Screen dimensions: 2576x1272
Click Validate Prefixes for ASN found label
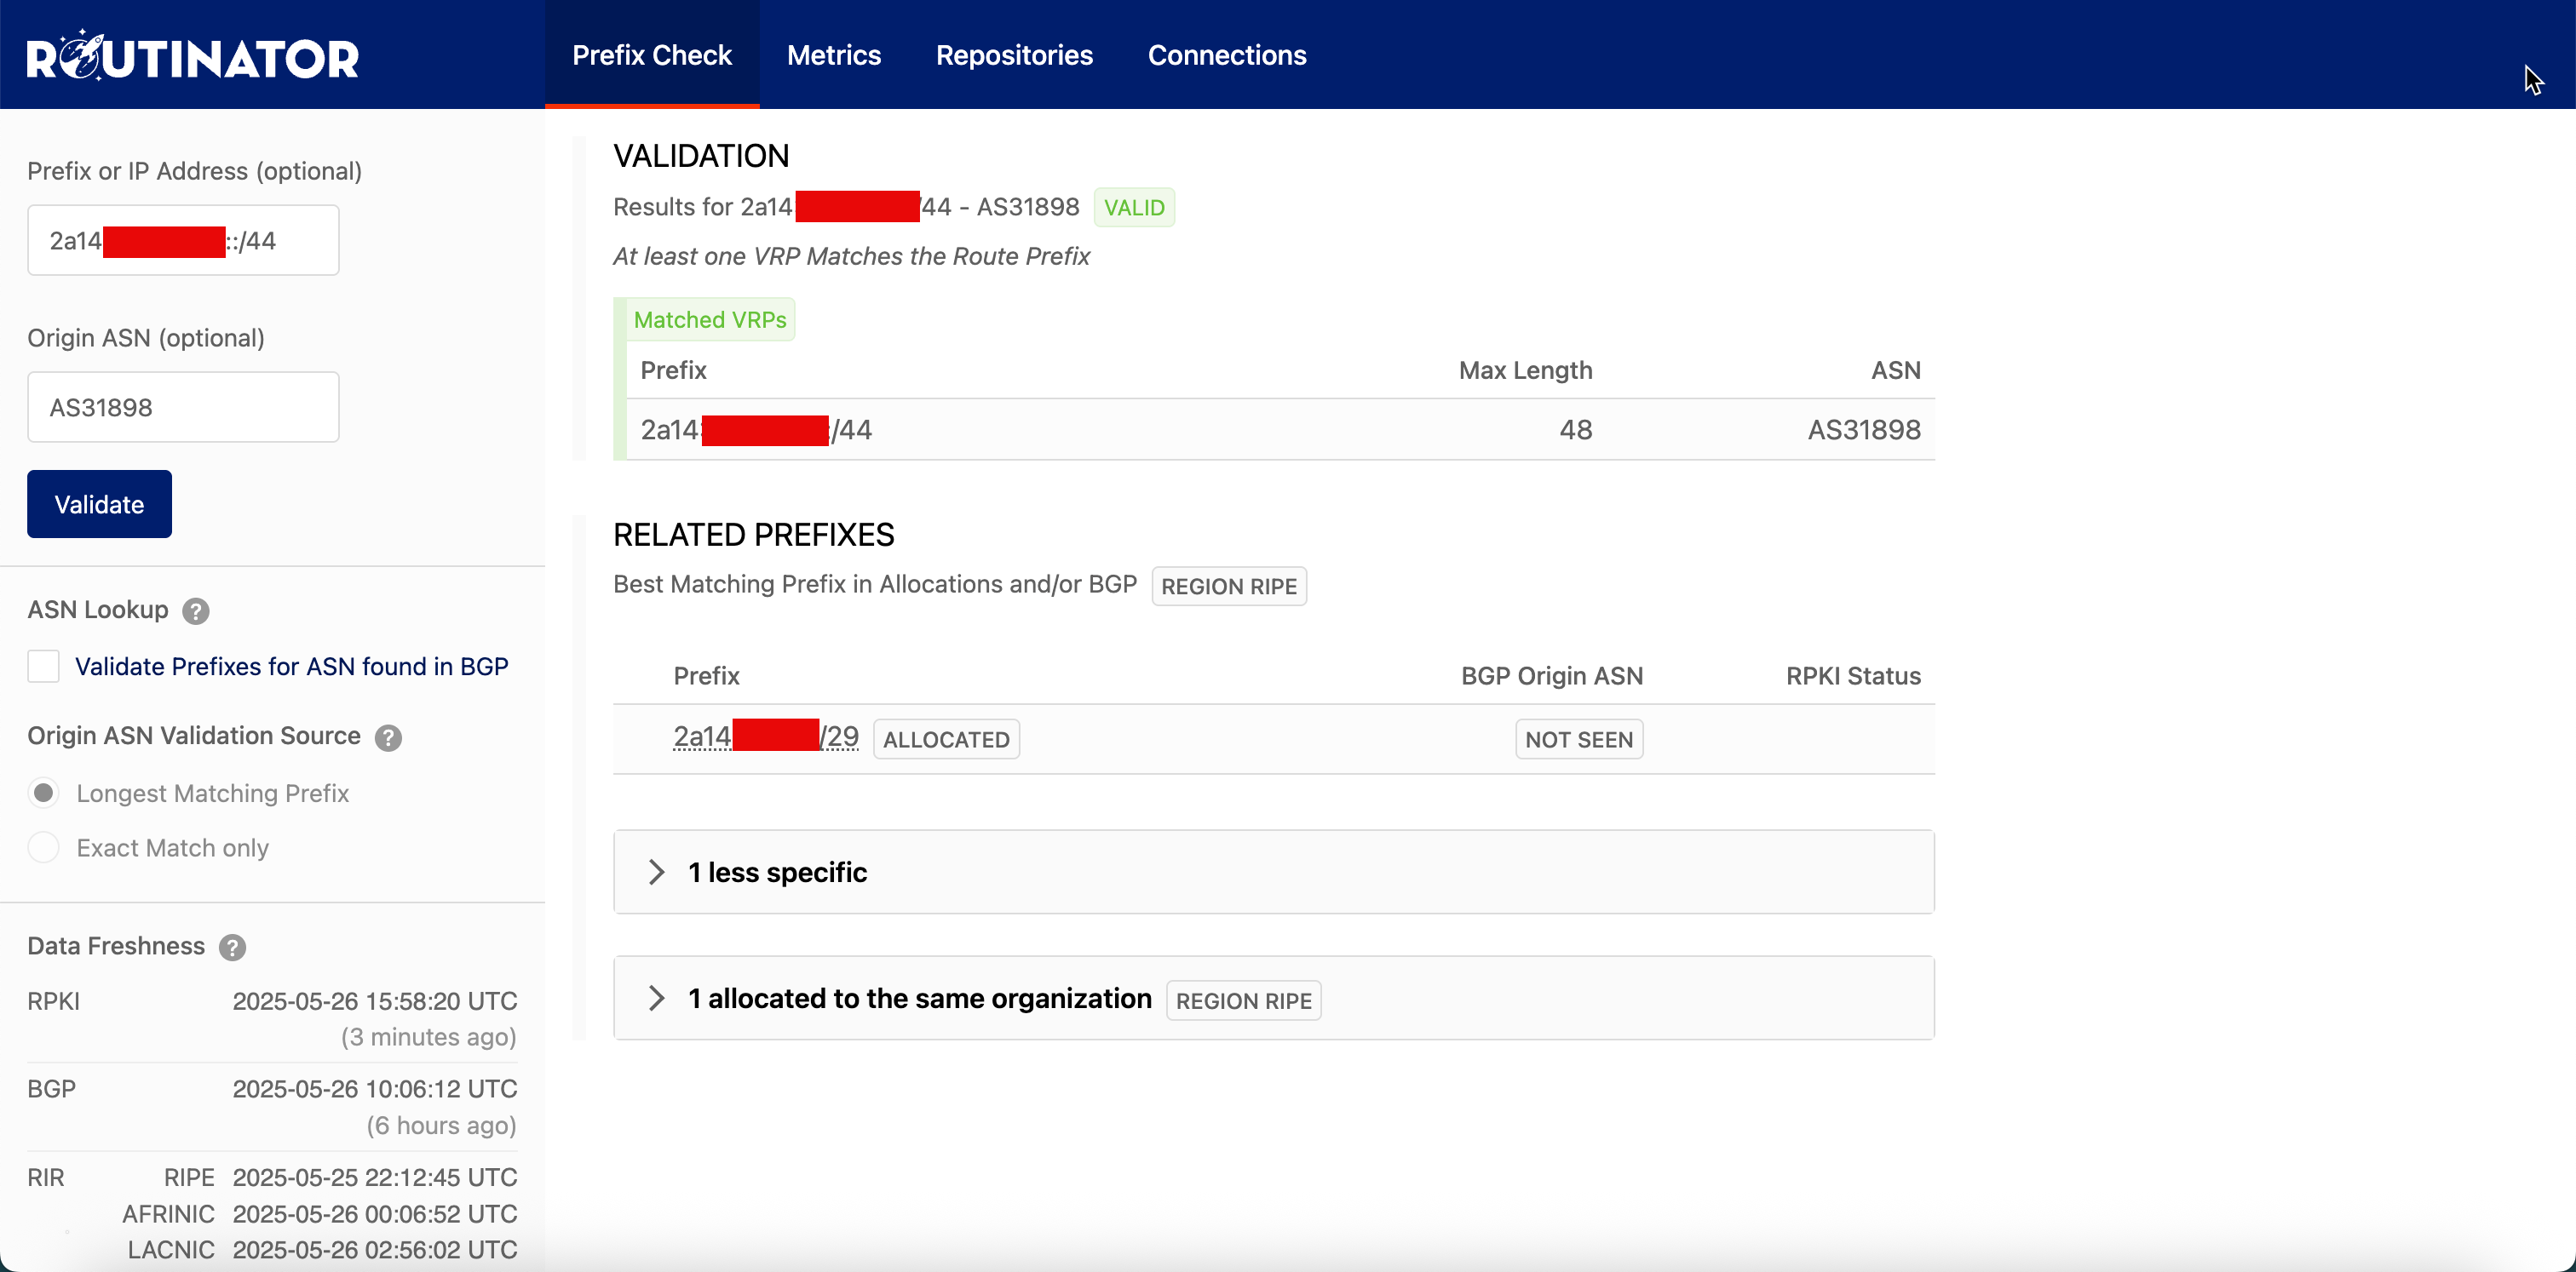tap(291, 667)
